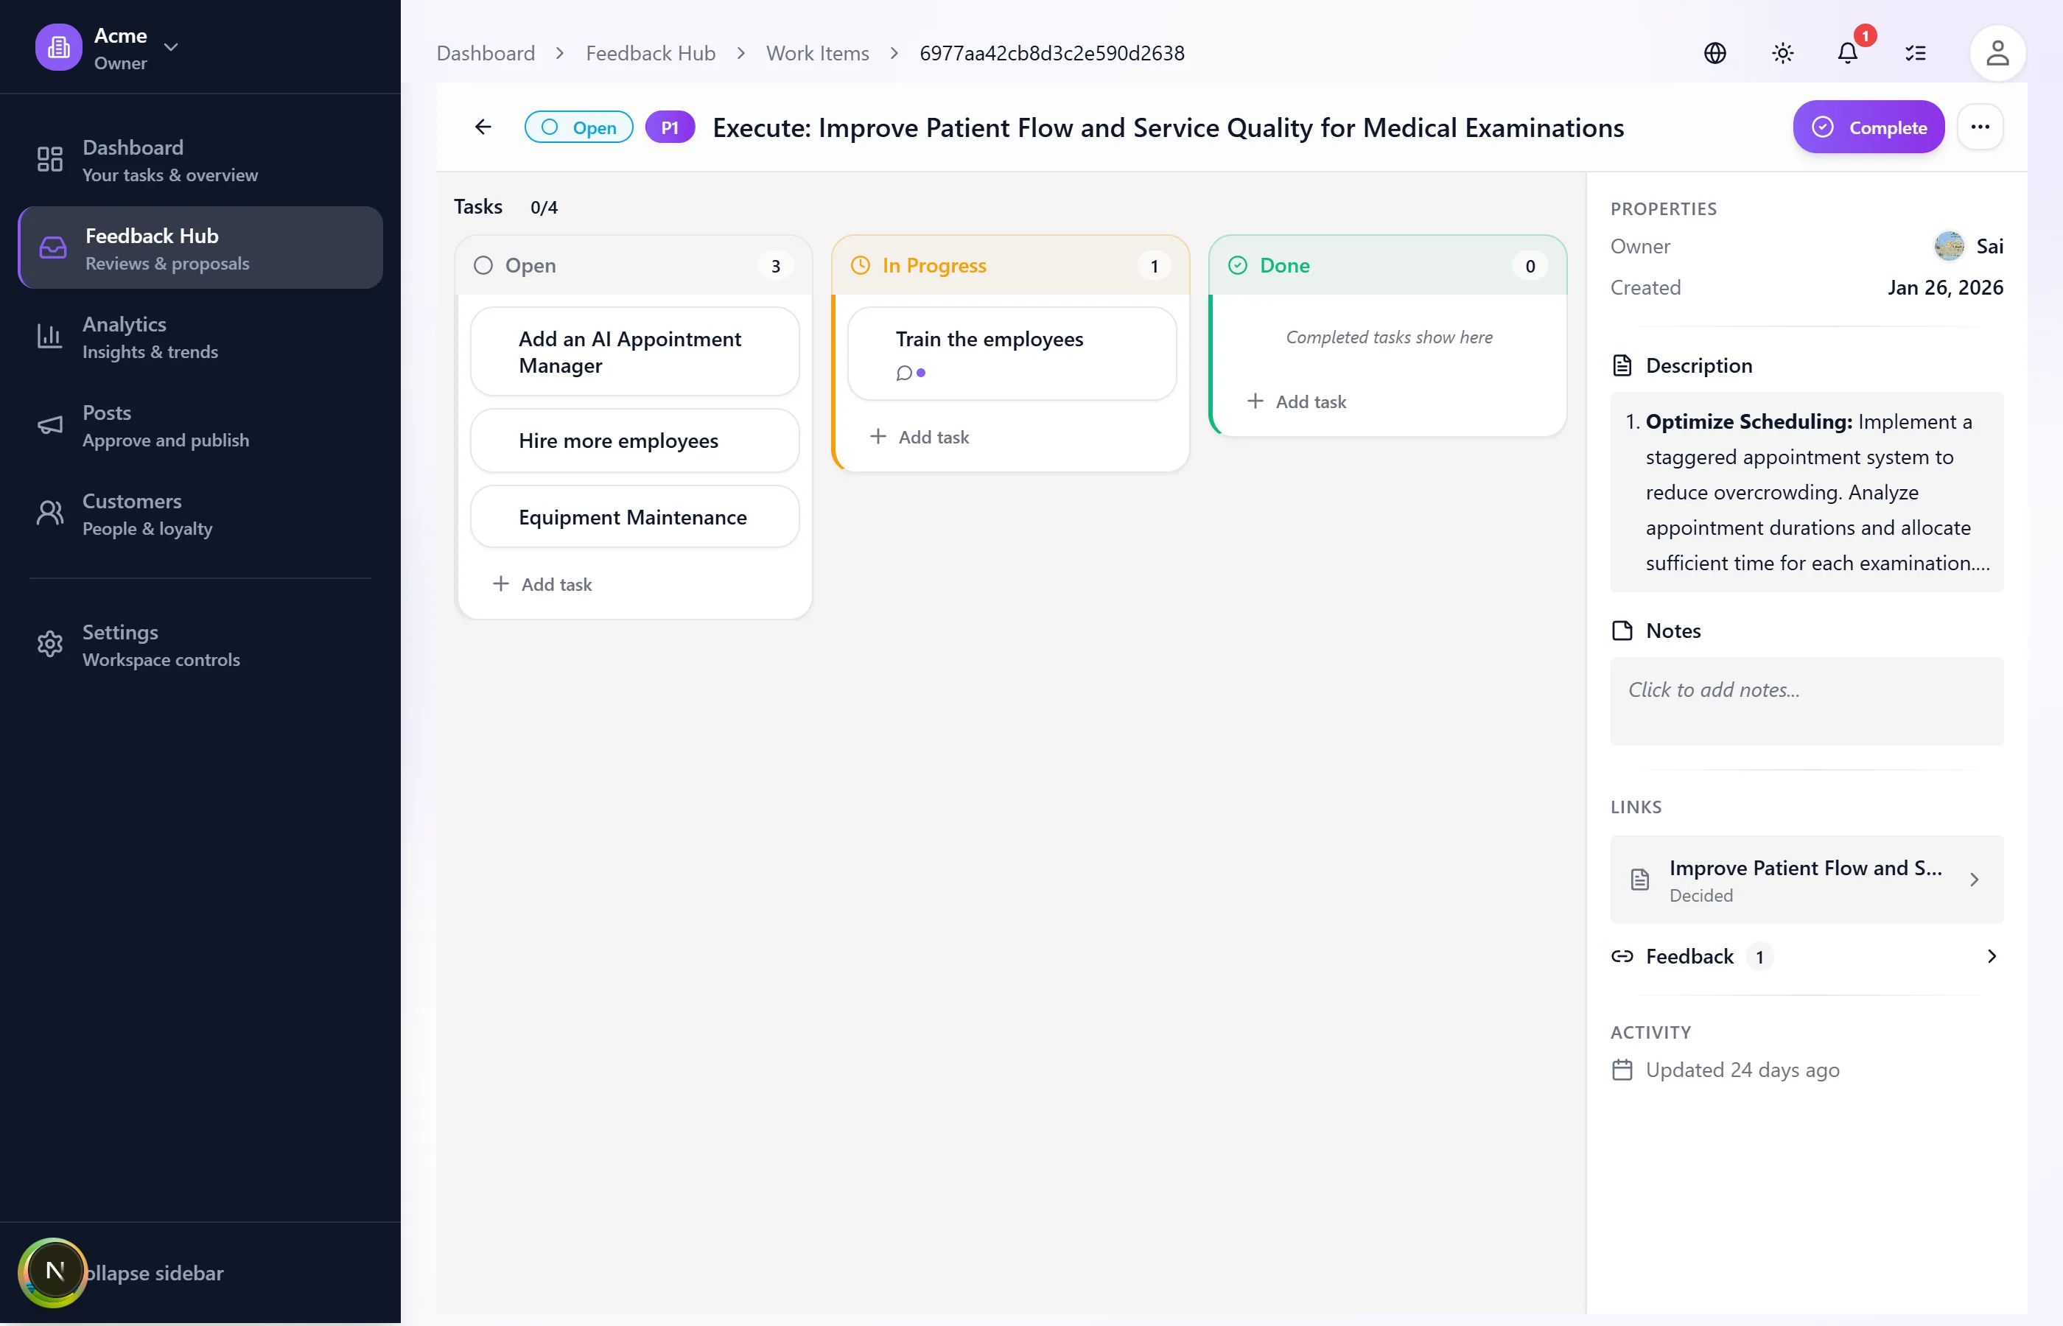The height and width of the screenshot is (1326, 2063).
Task: Click the Complete button
Action: [1868, 127]
